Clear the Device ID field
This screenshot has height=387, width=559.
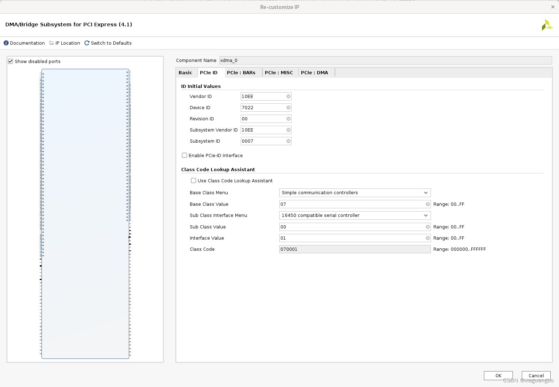pos(288,108)
